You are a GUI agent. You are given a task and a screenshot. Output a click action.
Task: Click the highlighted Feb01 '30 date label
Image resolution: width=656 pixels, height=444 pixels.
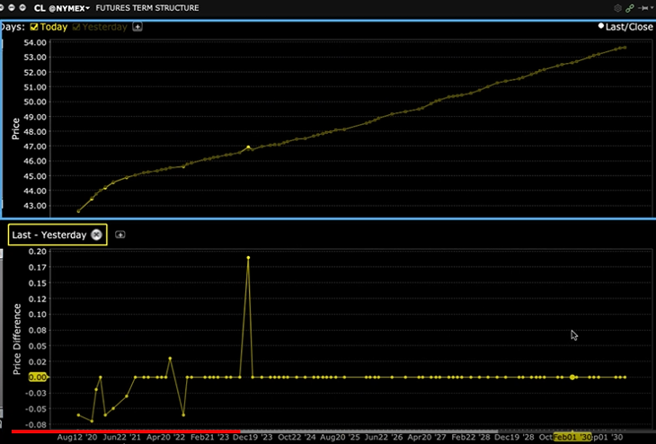click(572, 436)
